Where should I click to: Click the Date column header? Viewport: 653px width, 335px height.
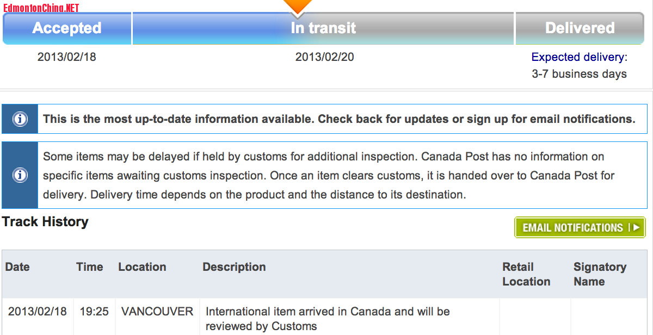point(17,267)
